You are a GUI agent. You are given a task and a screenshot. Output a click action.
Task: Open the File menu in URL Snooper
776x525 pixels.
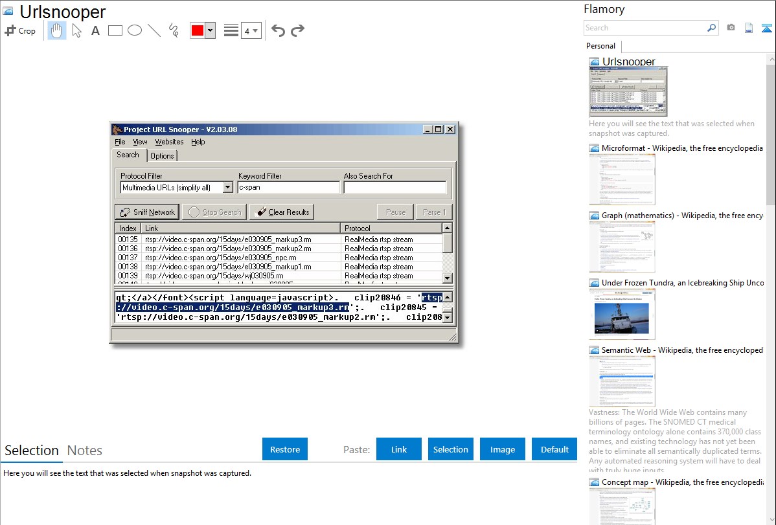pyautogui.click(x=120, y=142)
